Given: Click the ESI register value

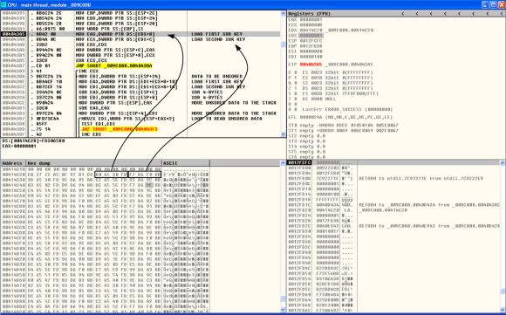Looking at the screenshot, I should (x=311, y=51).
